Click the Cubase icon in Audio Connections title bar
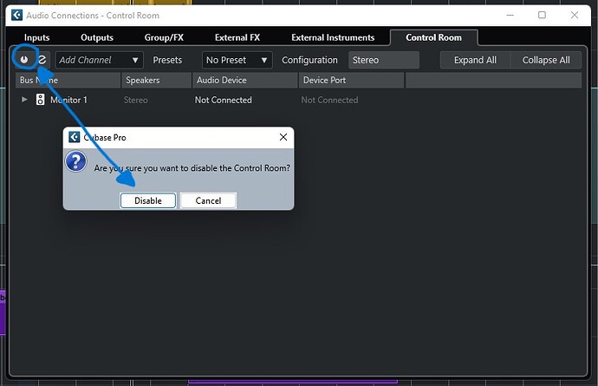The height and width of the screenshot is (386, 598). pyautogui.click(x=16, y=16)
